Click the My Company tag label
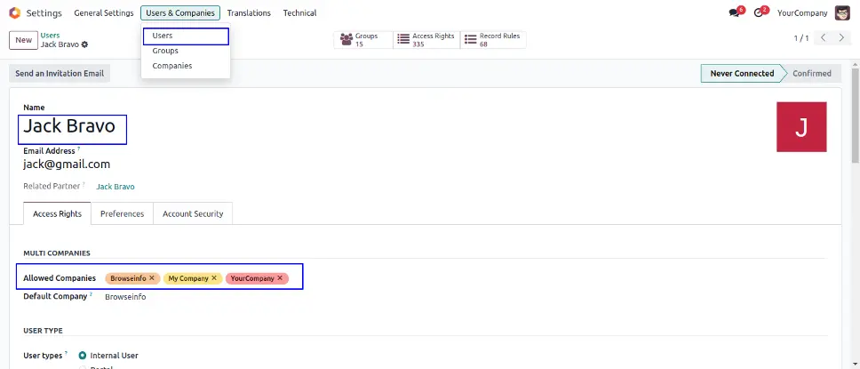 [188, 278]
